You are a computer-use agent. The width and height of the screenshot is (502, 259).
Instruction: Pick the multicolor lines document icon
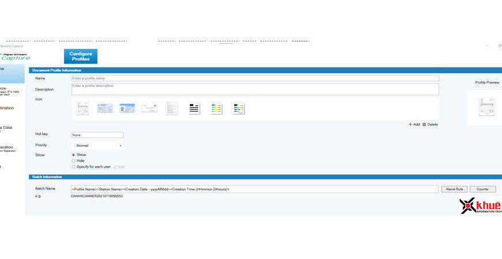click(x=216, y=108)
